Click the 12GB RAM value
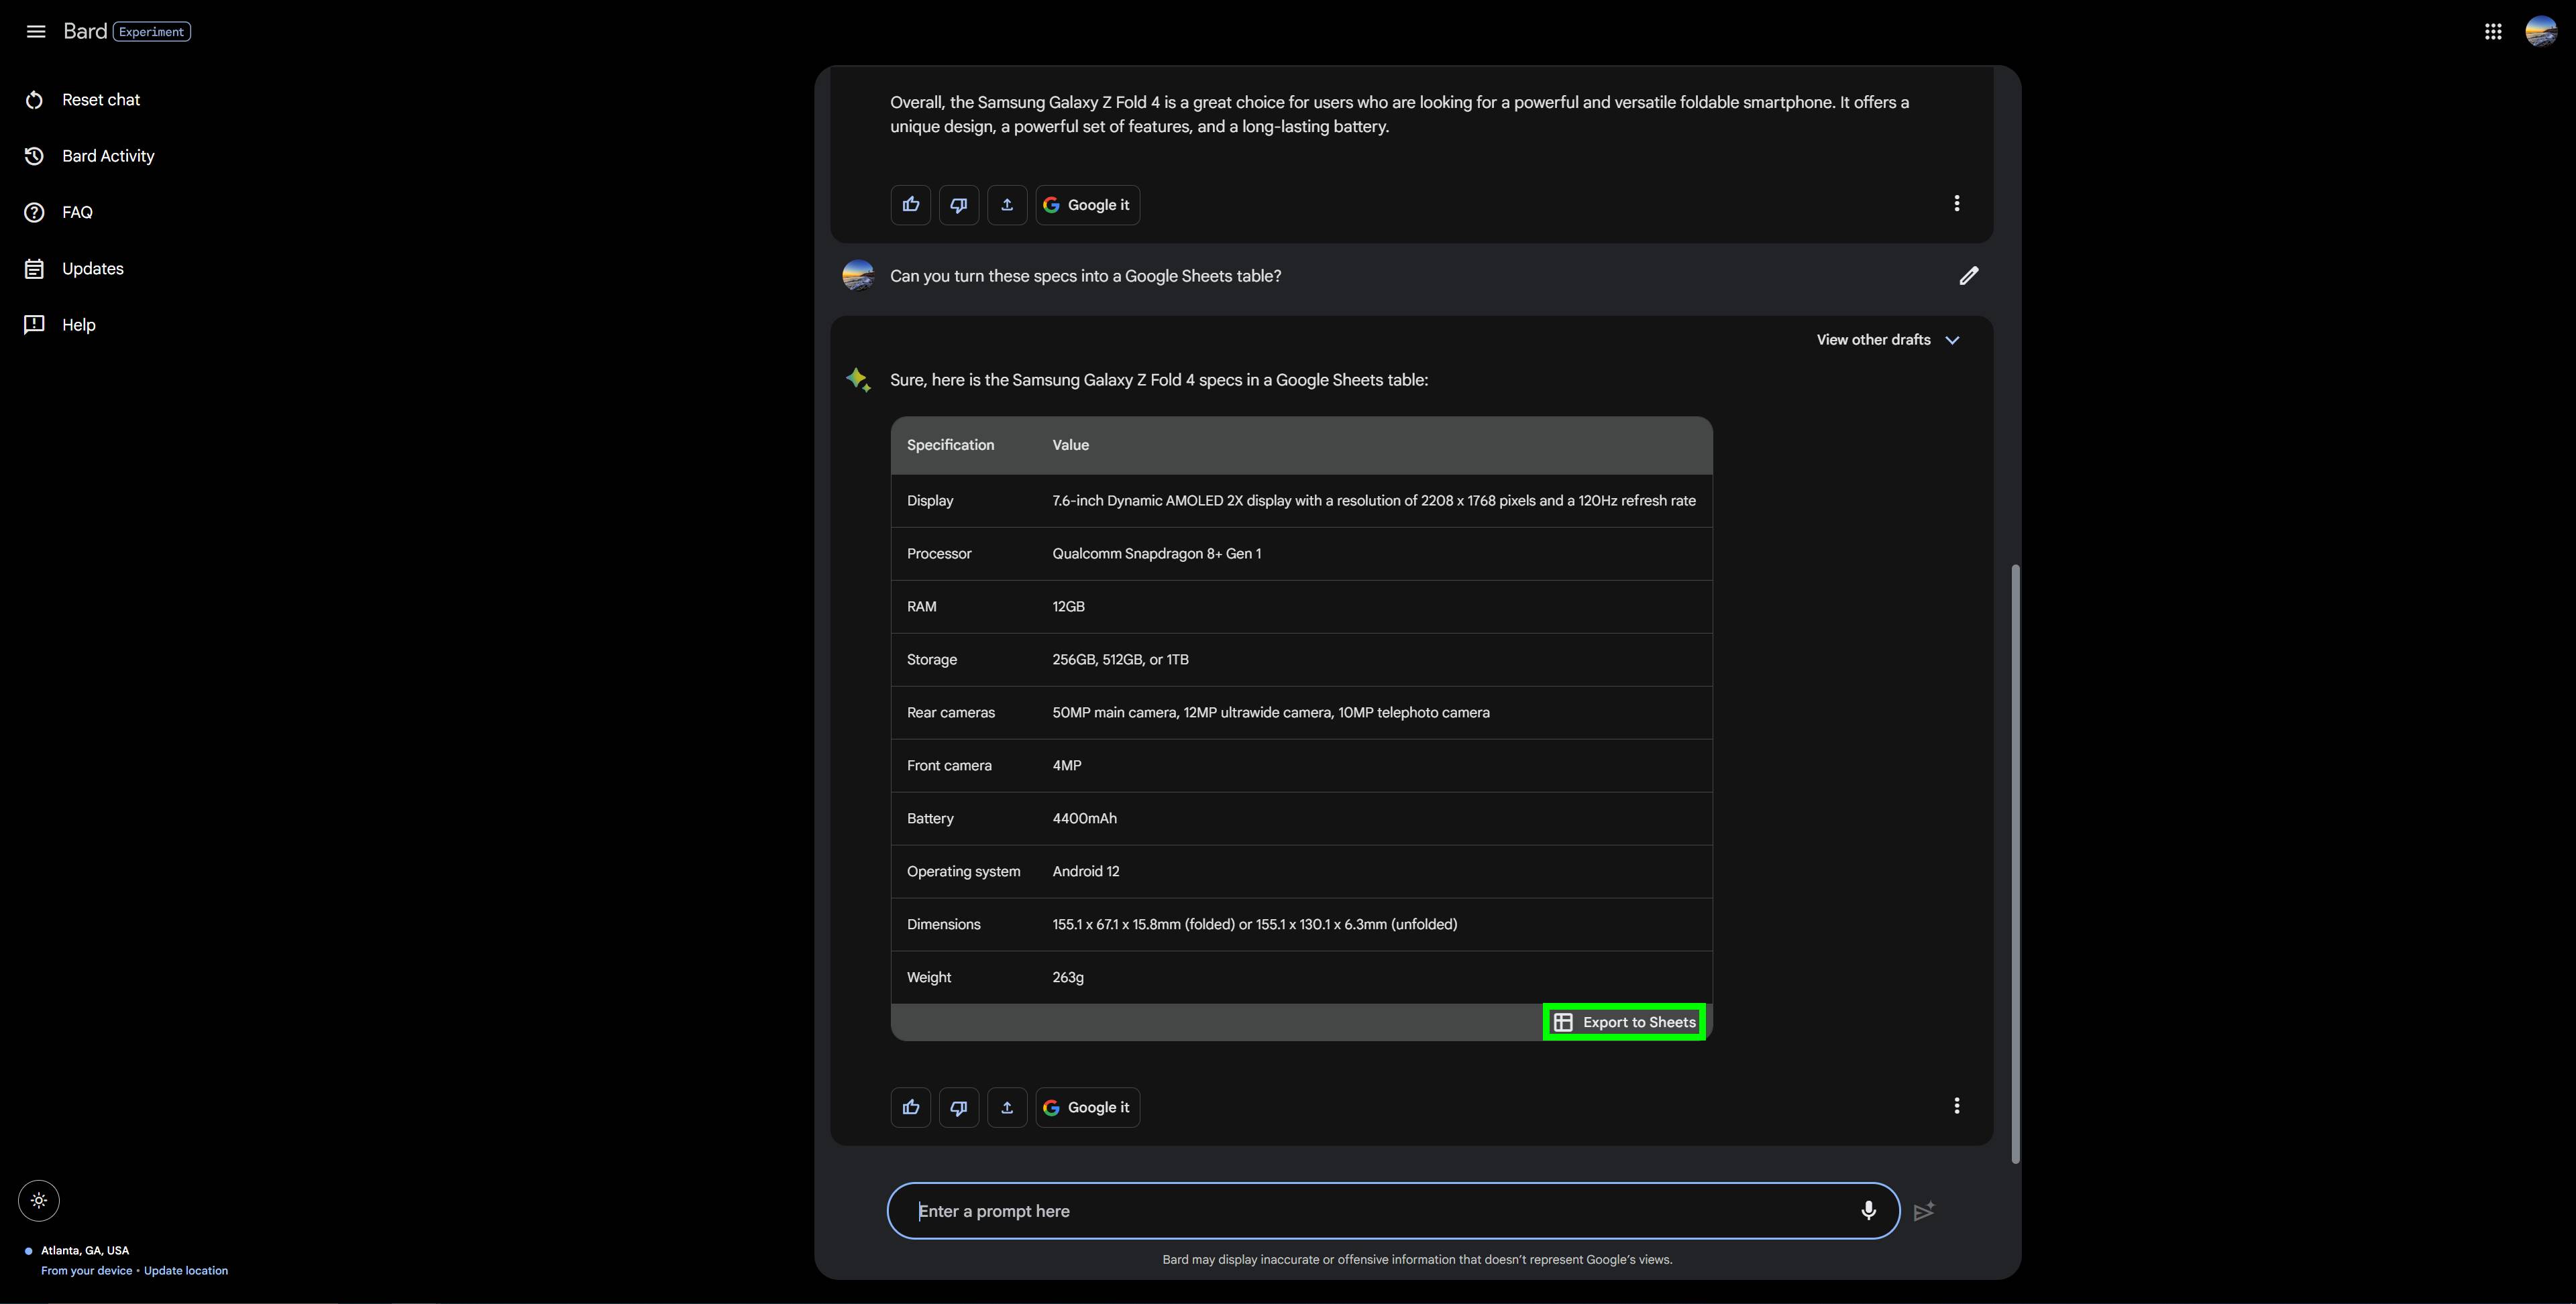Viewport: 2576px width, 1304px height. pos(1068,607)
